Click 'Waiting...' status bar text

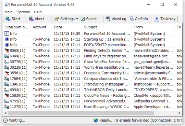coord(17,120)
